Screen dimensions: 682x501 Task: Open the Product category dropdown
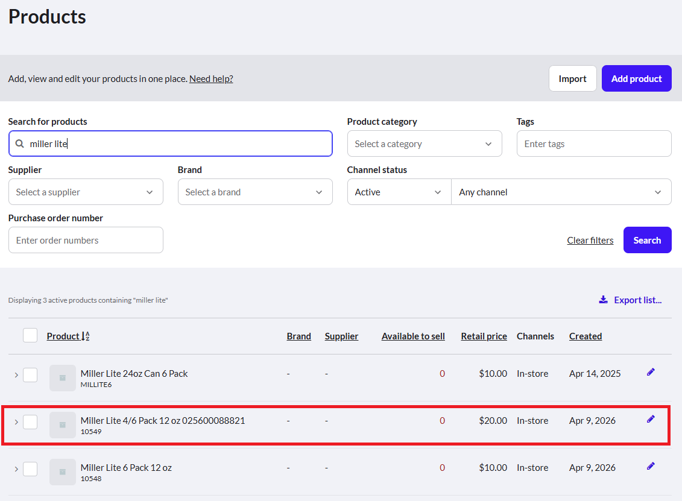[x=425, y=143]
